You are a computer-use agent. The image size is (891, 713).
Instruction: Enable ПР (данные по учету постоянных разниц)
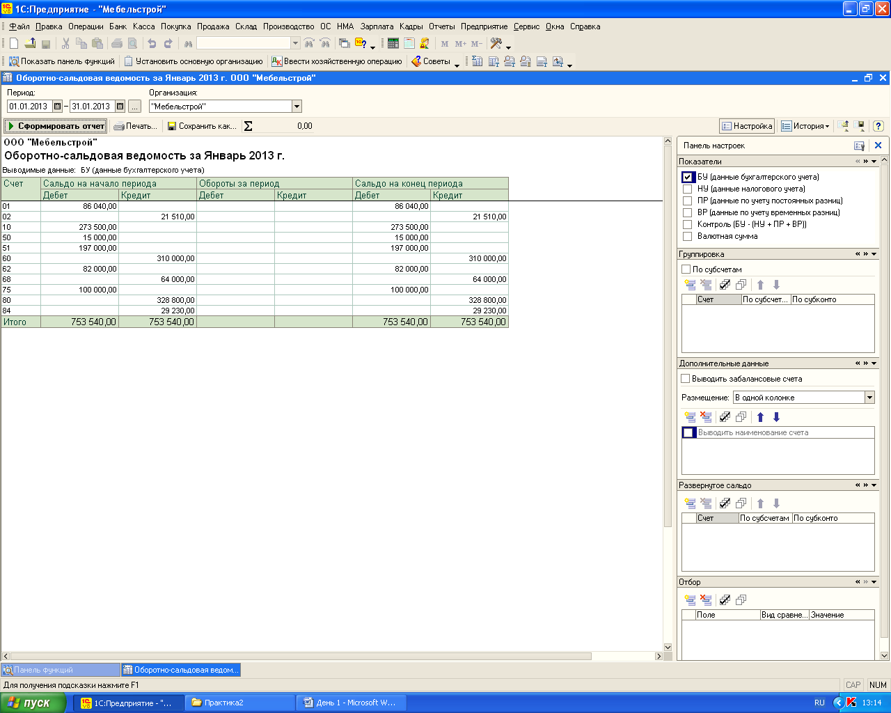688,201
